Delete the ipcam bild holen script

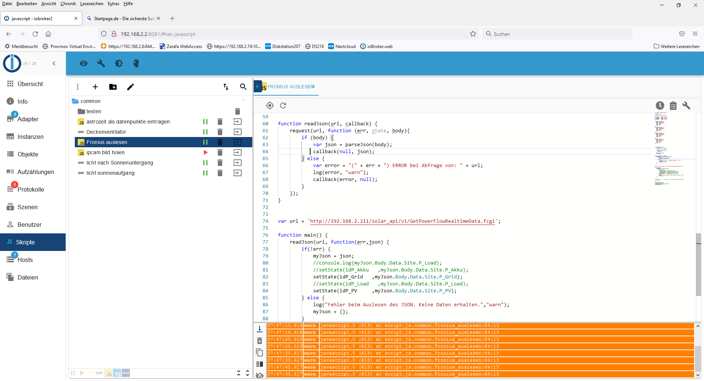220,152
